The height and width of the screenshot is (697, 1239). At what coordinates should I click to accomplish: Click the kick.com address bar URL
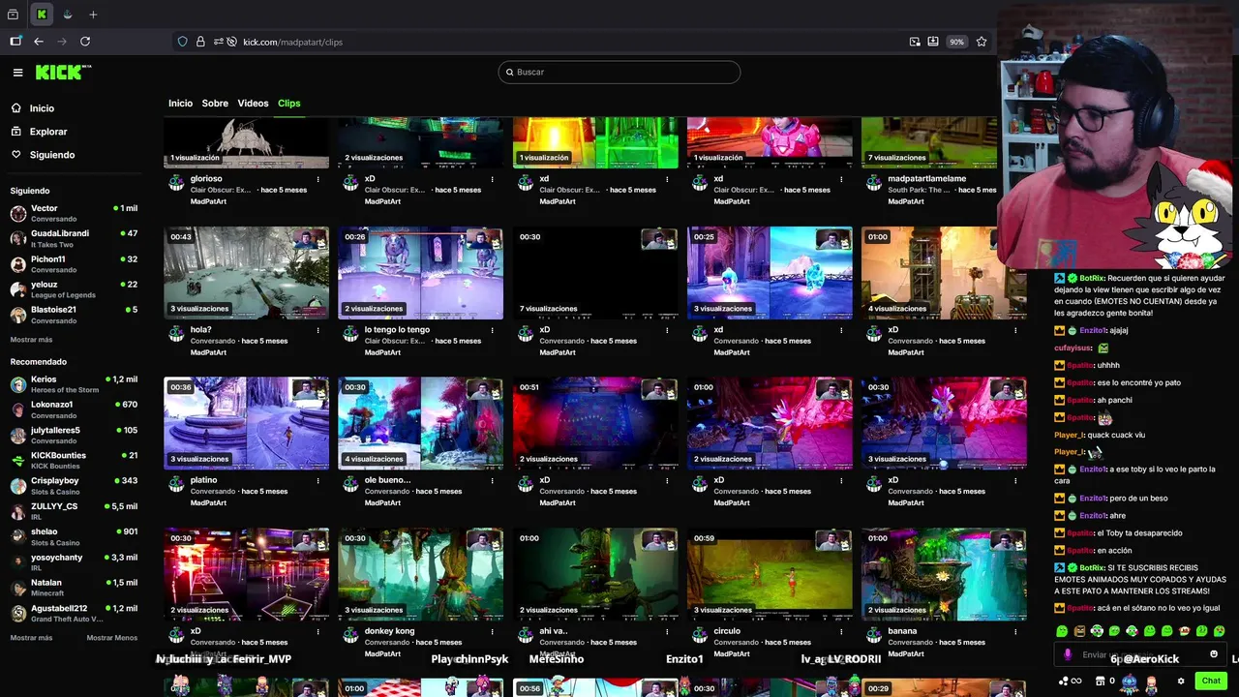(x=292, y=42)
